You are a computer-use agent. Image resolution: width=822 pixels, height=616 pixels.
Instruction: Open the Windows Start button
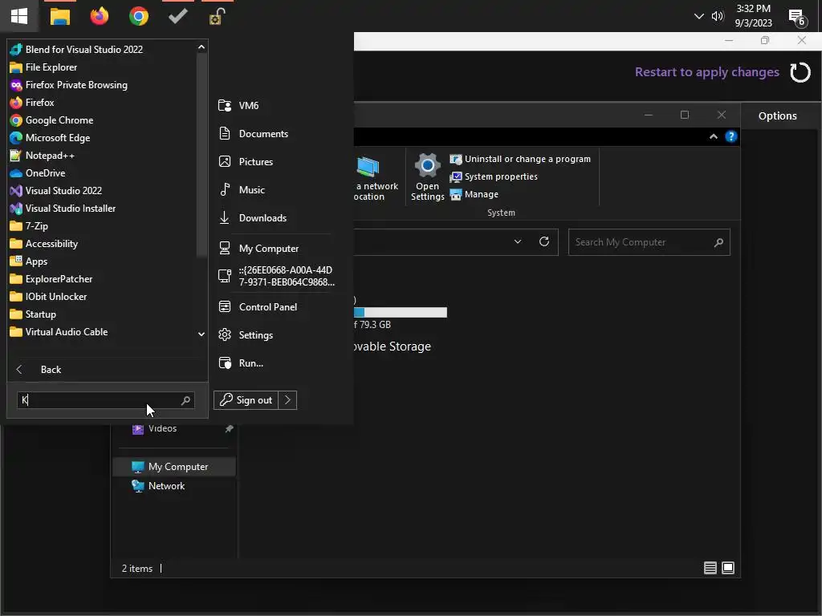(19, 16)
